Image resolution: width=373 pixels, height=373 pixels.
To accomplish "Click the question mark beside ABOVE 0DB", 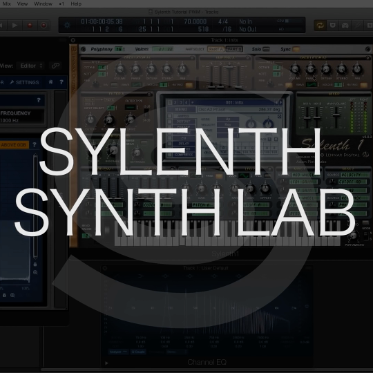I will click(35, 144).
